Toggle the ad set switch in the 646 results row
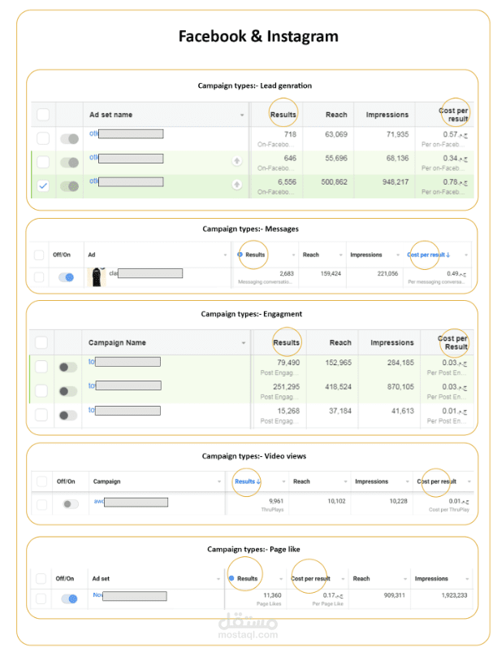The image size is (497, 653). tap(70, 163)
